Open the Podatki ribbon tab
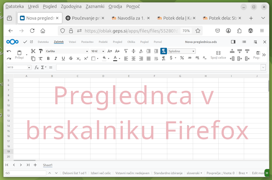 coord(103,42)
